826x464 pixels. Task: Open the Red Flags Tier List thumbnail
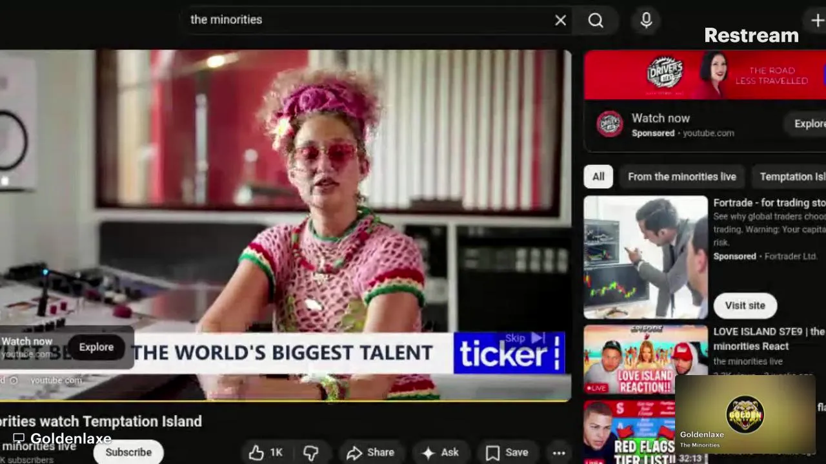click(629, 432)
